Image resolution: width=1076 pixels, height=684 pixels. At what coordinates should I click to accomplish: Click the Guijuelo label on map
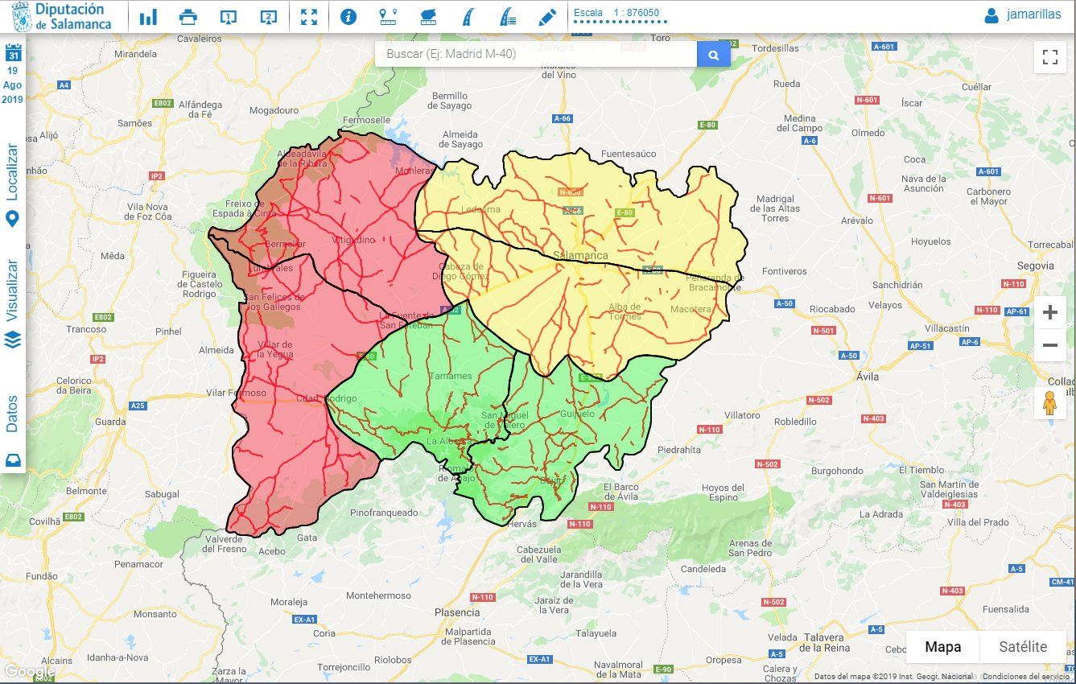point(578,414)
